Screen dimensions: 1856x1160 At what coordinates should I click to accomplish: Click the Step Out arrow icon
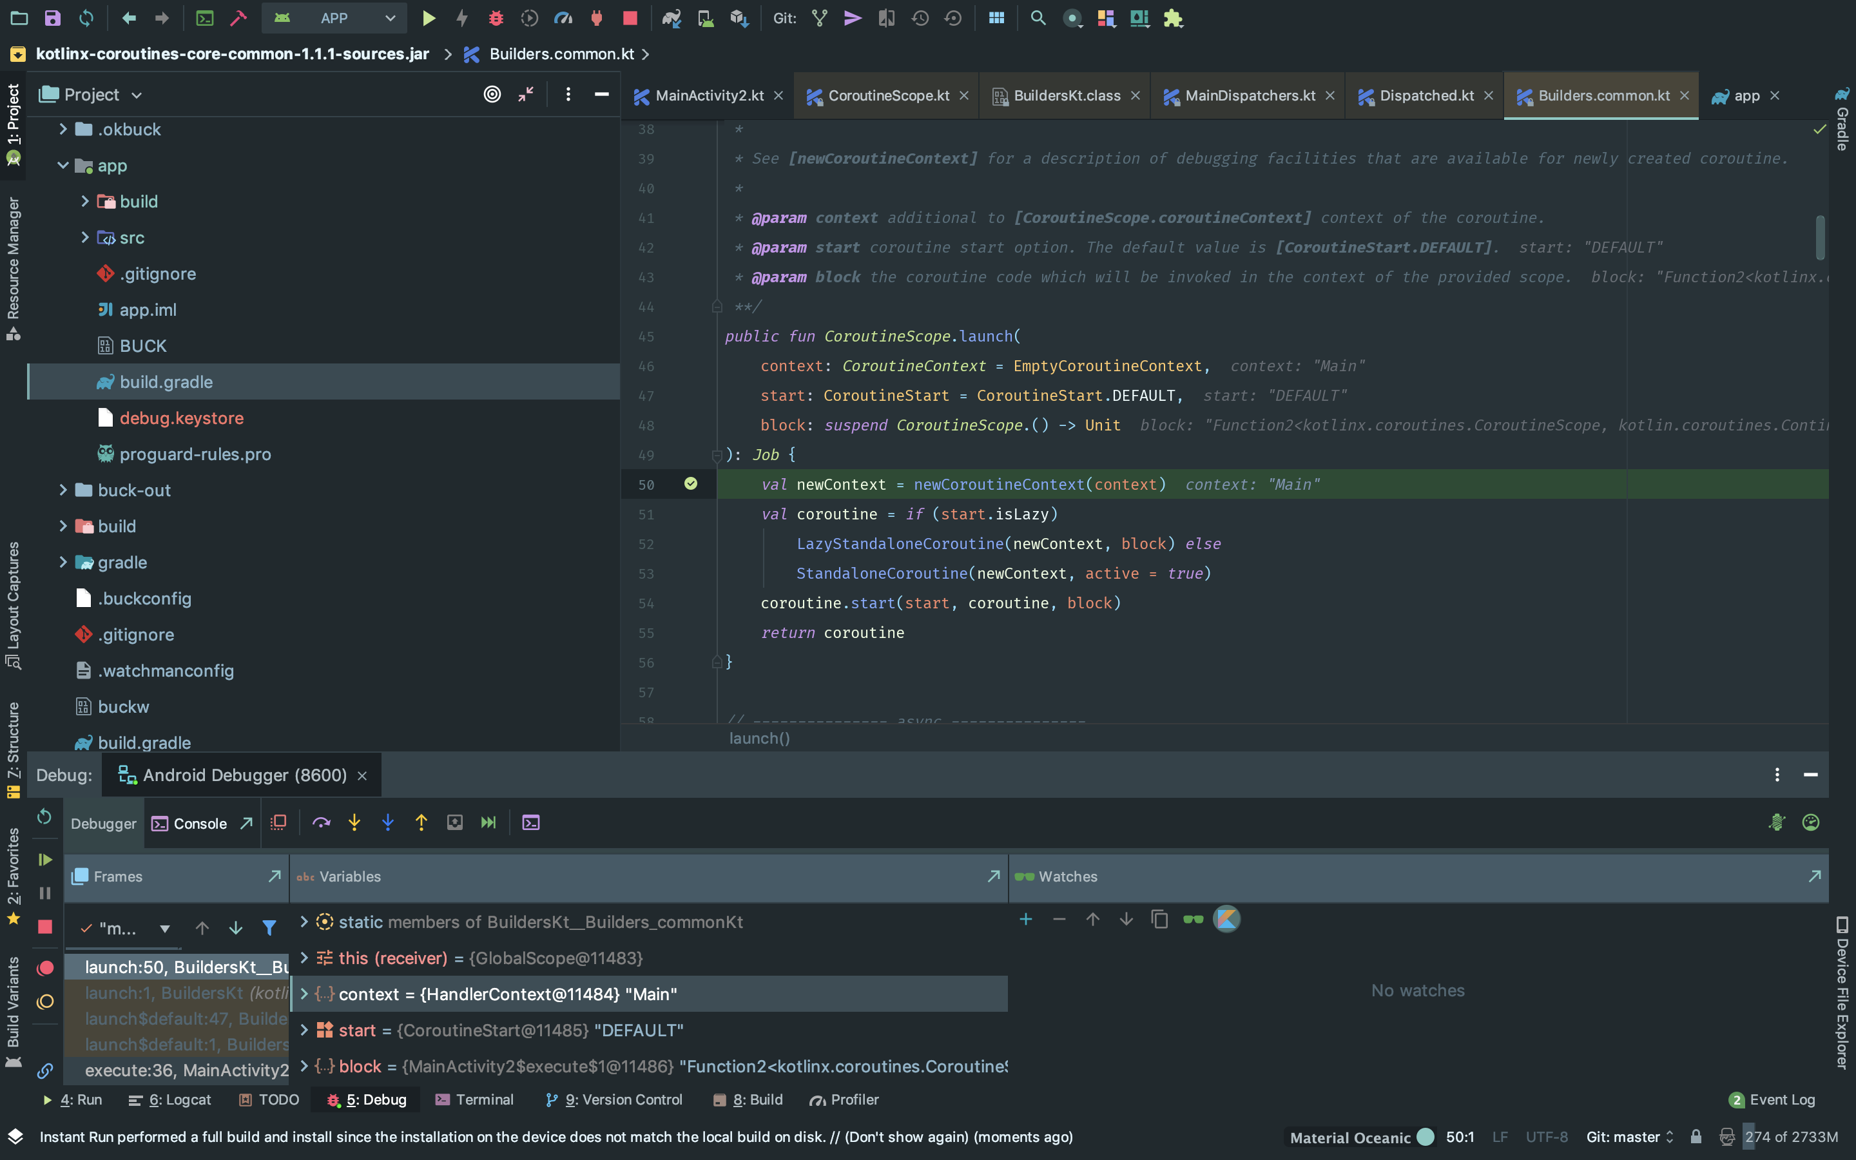pos(421,822)
